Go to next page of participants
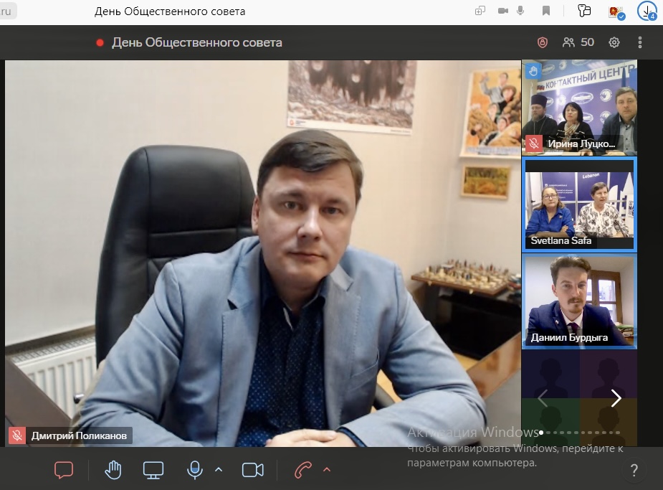Screen dimensions: 663x490 point(616,398)
